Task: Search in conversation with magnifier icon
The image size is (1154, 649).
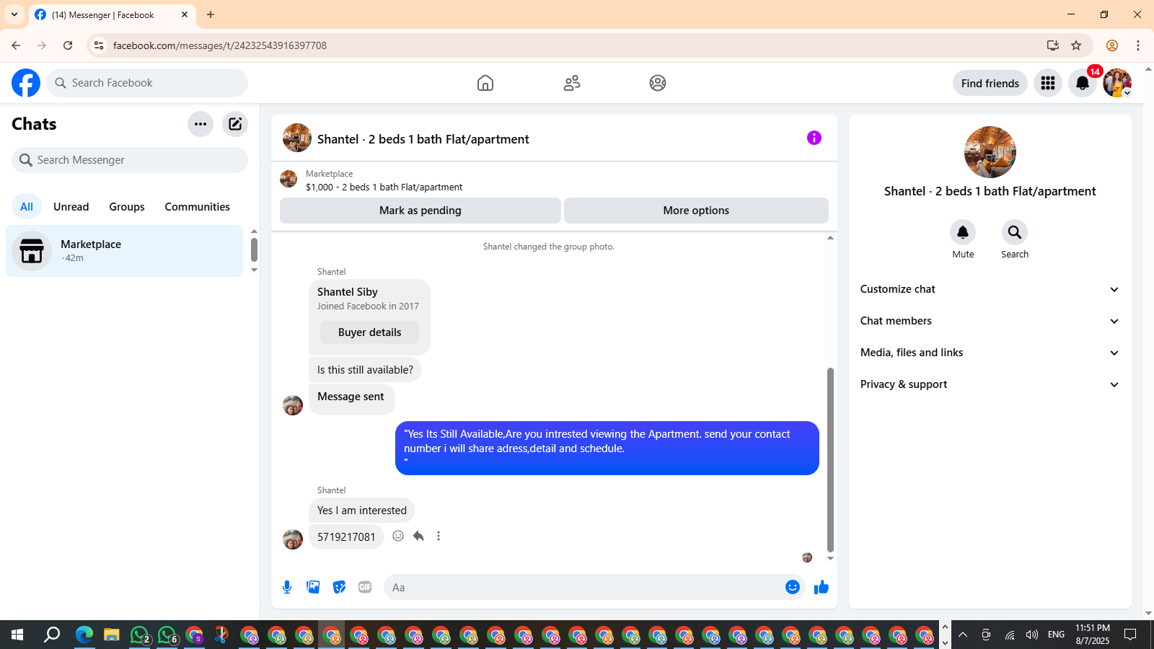Action: 1015,232
